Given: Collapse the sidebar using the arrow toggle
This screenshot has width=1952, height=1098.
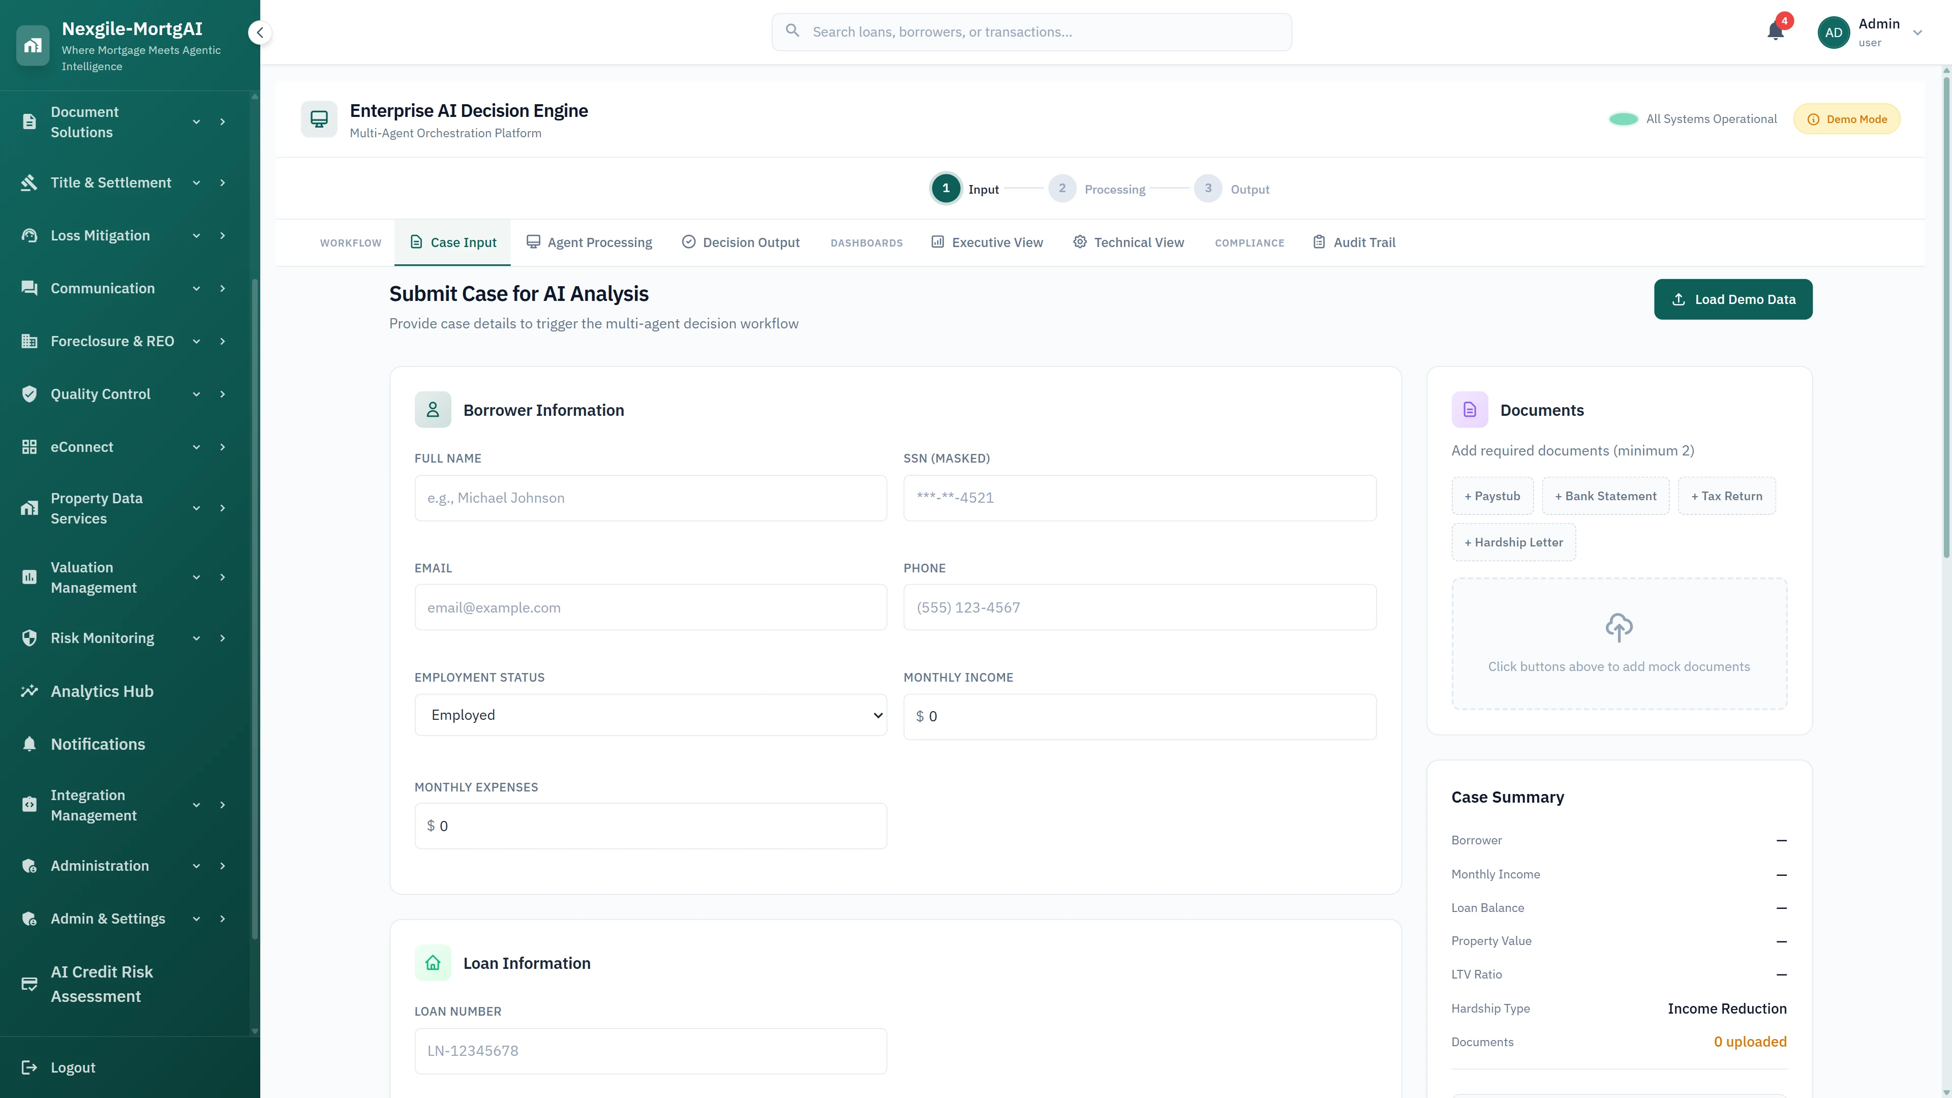Looking at the screenshot, I should (x=259, y=32).
